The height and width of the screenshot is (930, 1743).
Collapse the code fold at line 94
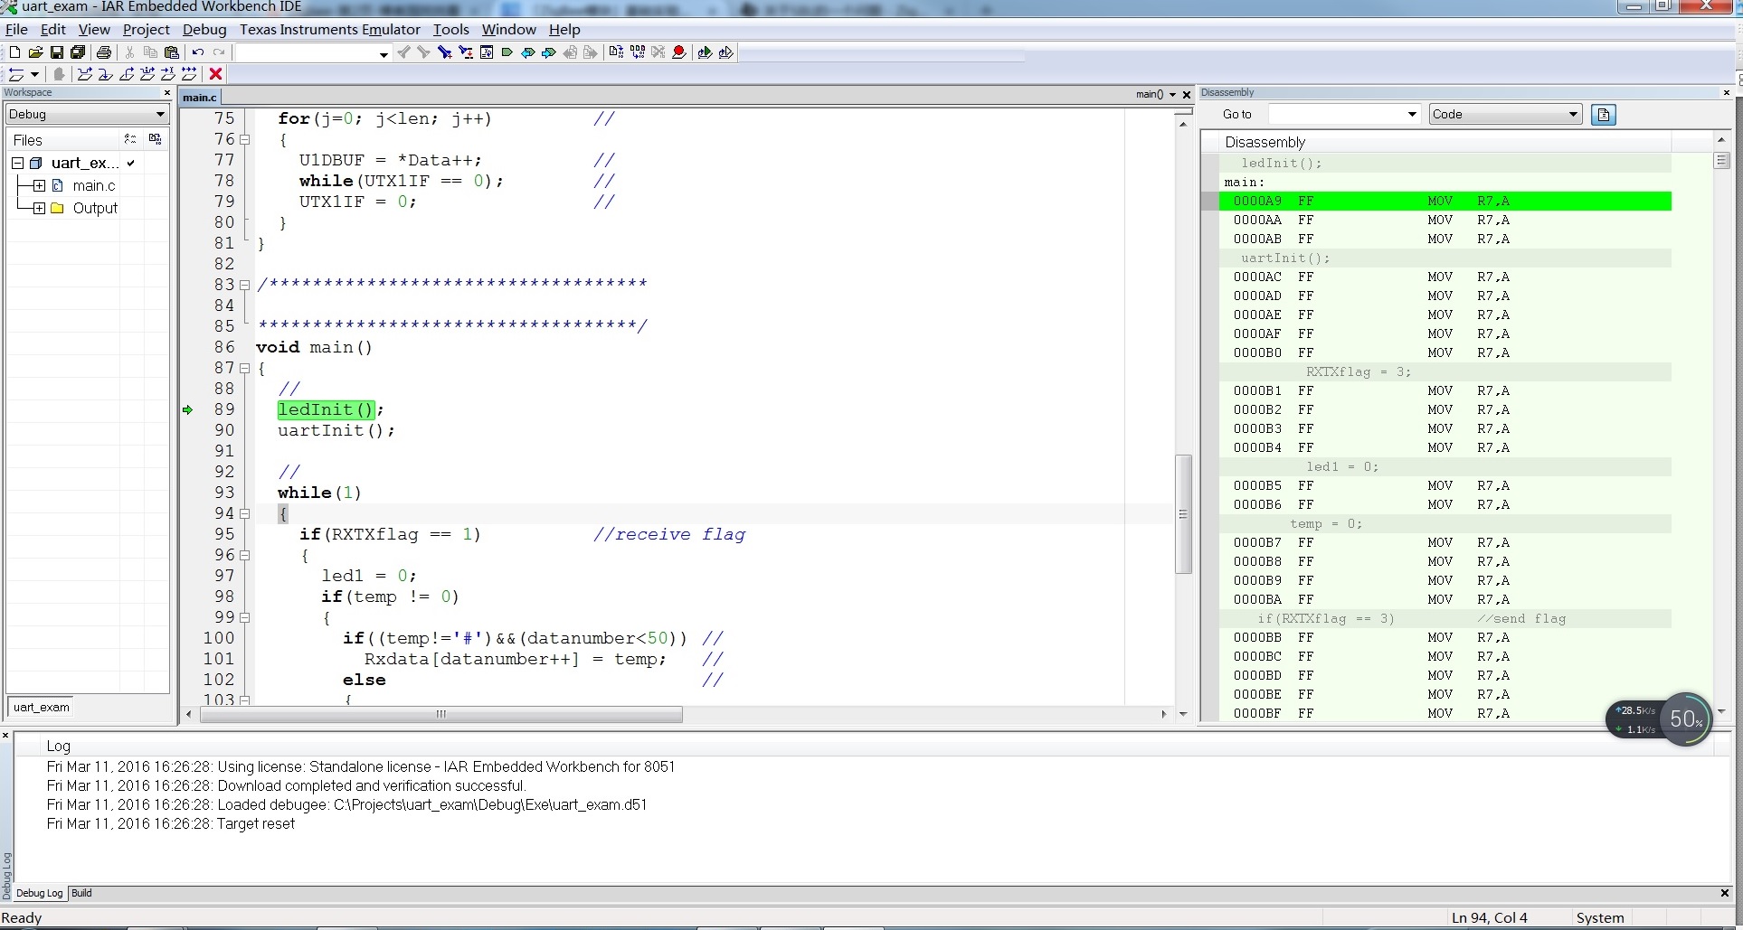(244, 513)
